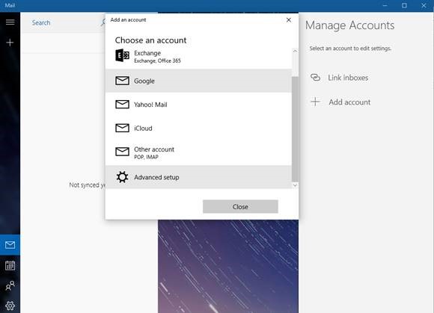Select the Google account option
This screenshot has height=313, width=434.
[198, 81]
